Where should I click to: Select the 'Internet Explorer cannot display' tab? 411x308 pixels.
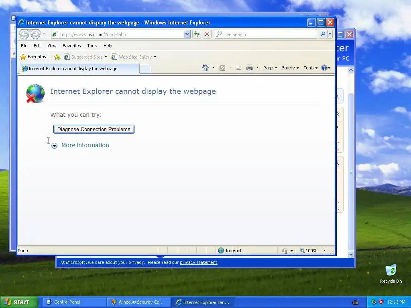point(79,69)
